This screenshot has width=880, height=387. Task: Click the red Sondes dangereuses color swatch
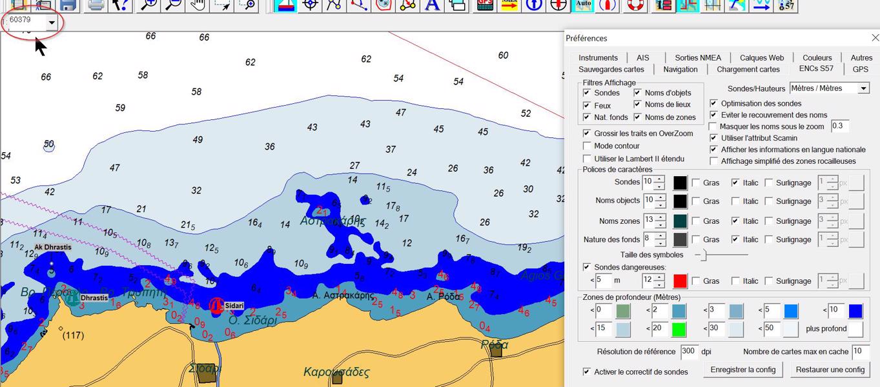coord(680,281)
